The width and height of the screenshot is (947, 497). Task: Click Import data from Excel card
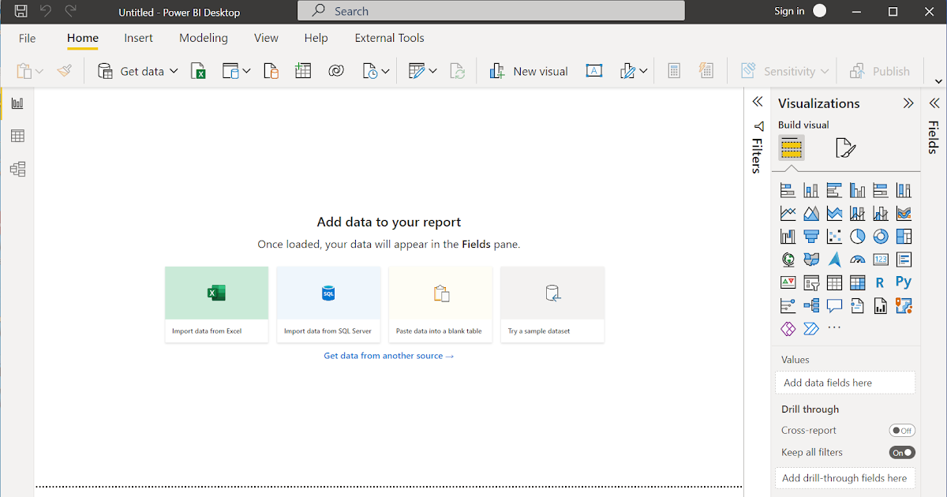[216, 305]
